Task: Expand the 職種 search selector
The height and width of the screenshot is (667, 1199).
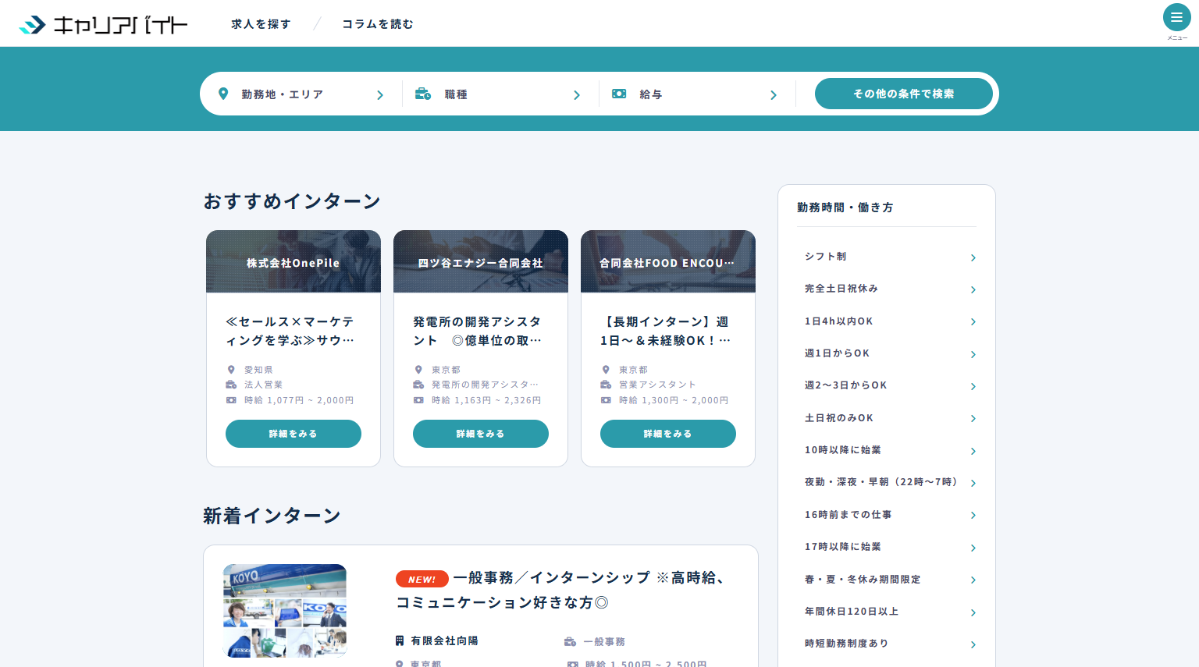Action: [x=500, y=94]
